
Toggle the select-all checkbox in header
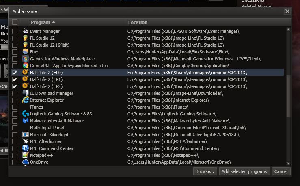click(15, 22)
